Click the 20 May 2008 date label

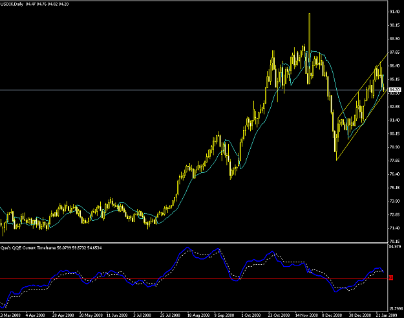[90, 315]
